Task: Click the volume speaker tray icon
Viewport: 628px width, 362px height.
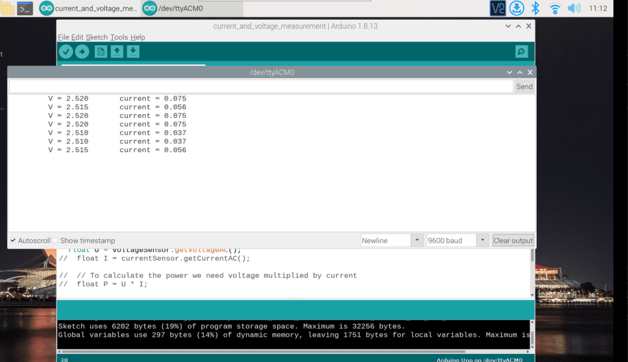Action: click(x=574, y=9)
